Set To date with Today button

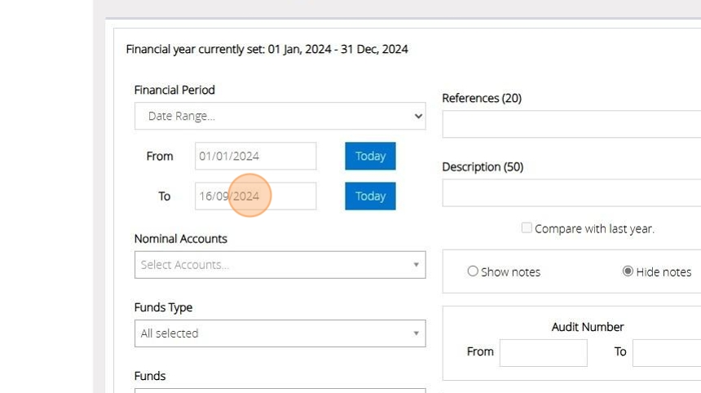370,196
